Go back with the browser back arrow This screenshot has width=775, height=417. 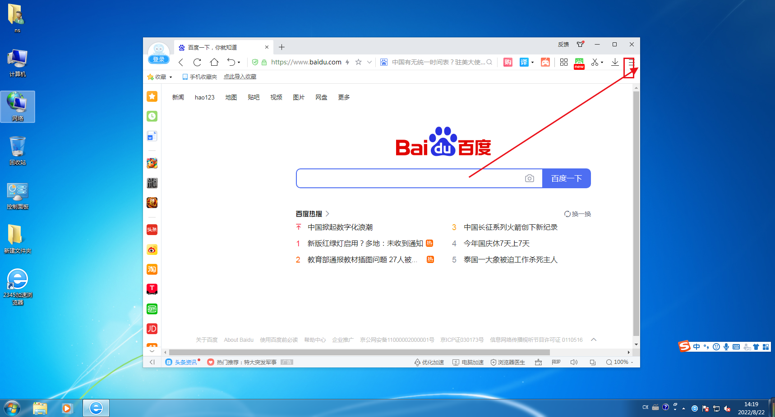181,62
